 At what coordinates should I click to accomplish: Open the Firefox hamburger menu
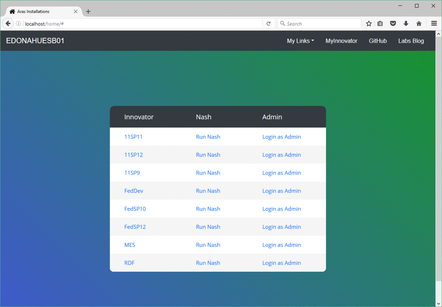click(x=434, y=24)
